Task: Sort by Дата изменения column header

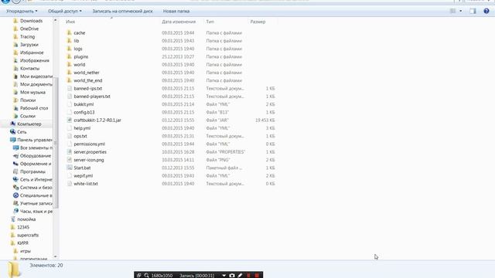Action: pos(179,22)
